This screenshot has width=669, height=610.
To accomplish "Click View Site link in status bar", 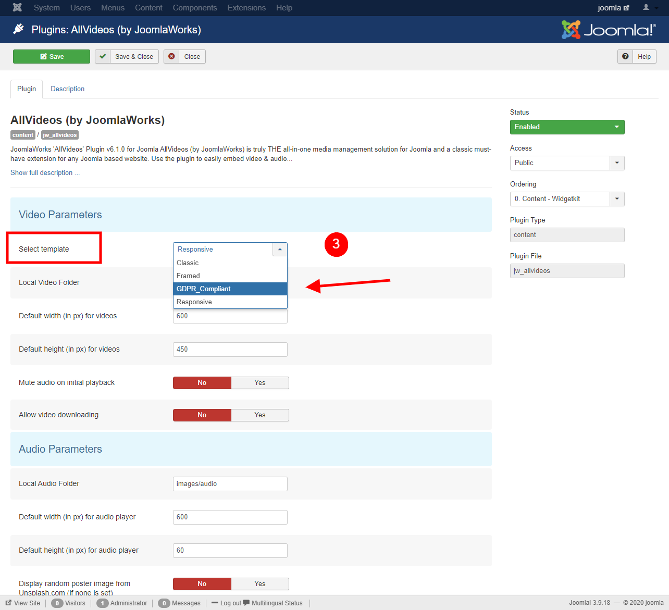I will (x=23, y=603).
